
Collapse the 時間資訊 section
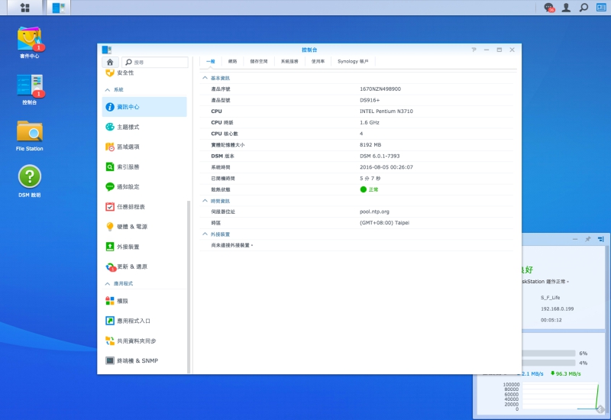click(205, 201)
